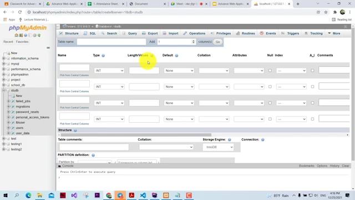Click first row Pick from Central Columns
The width and height of the screenshot is (355, 200).
point(74,75)
